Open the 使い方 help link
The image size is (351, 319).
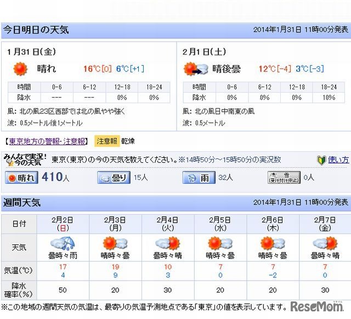pos(338,160)
